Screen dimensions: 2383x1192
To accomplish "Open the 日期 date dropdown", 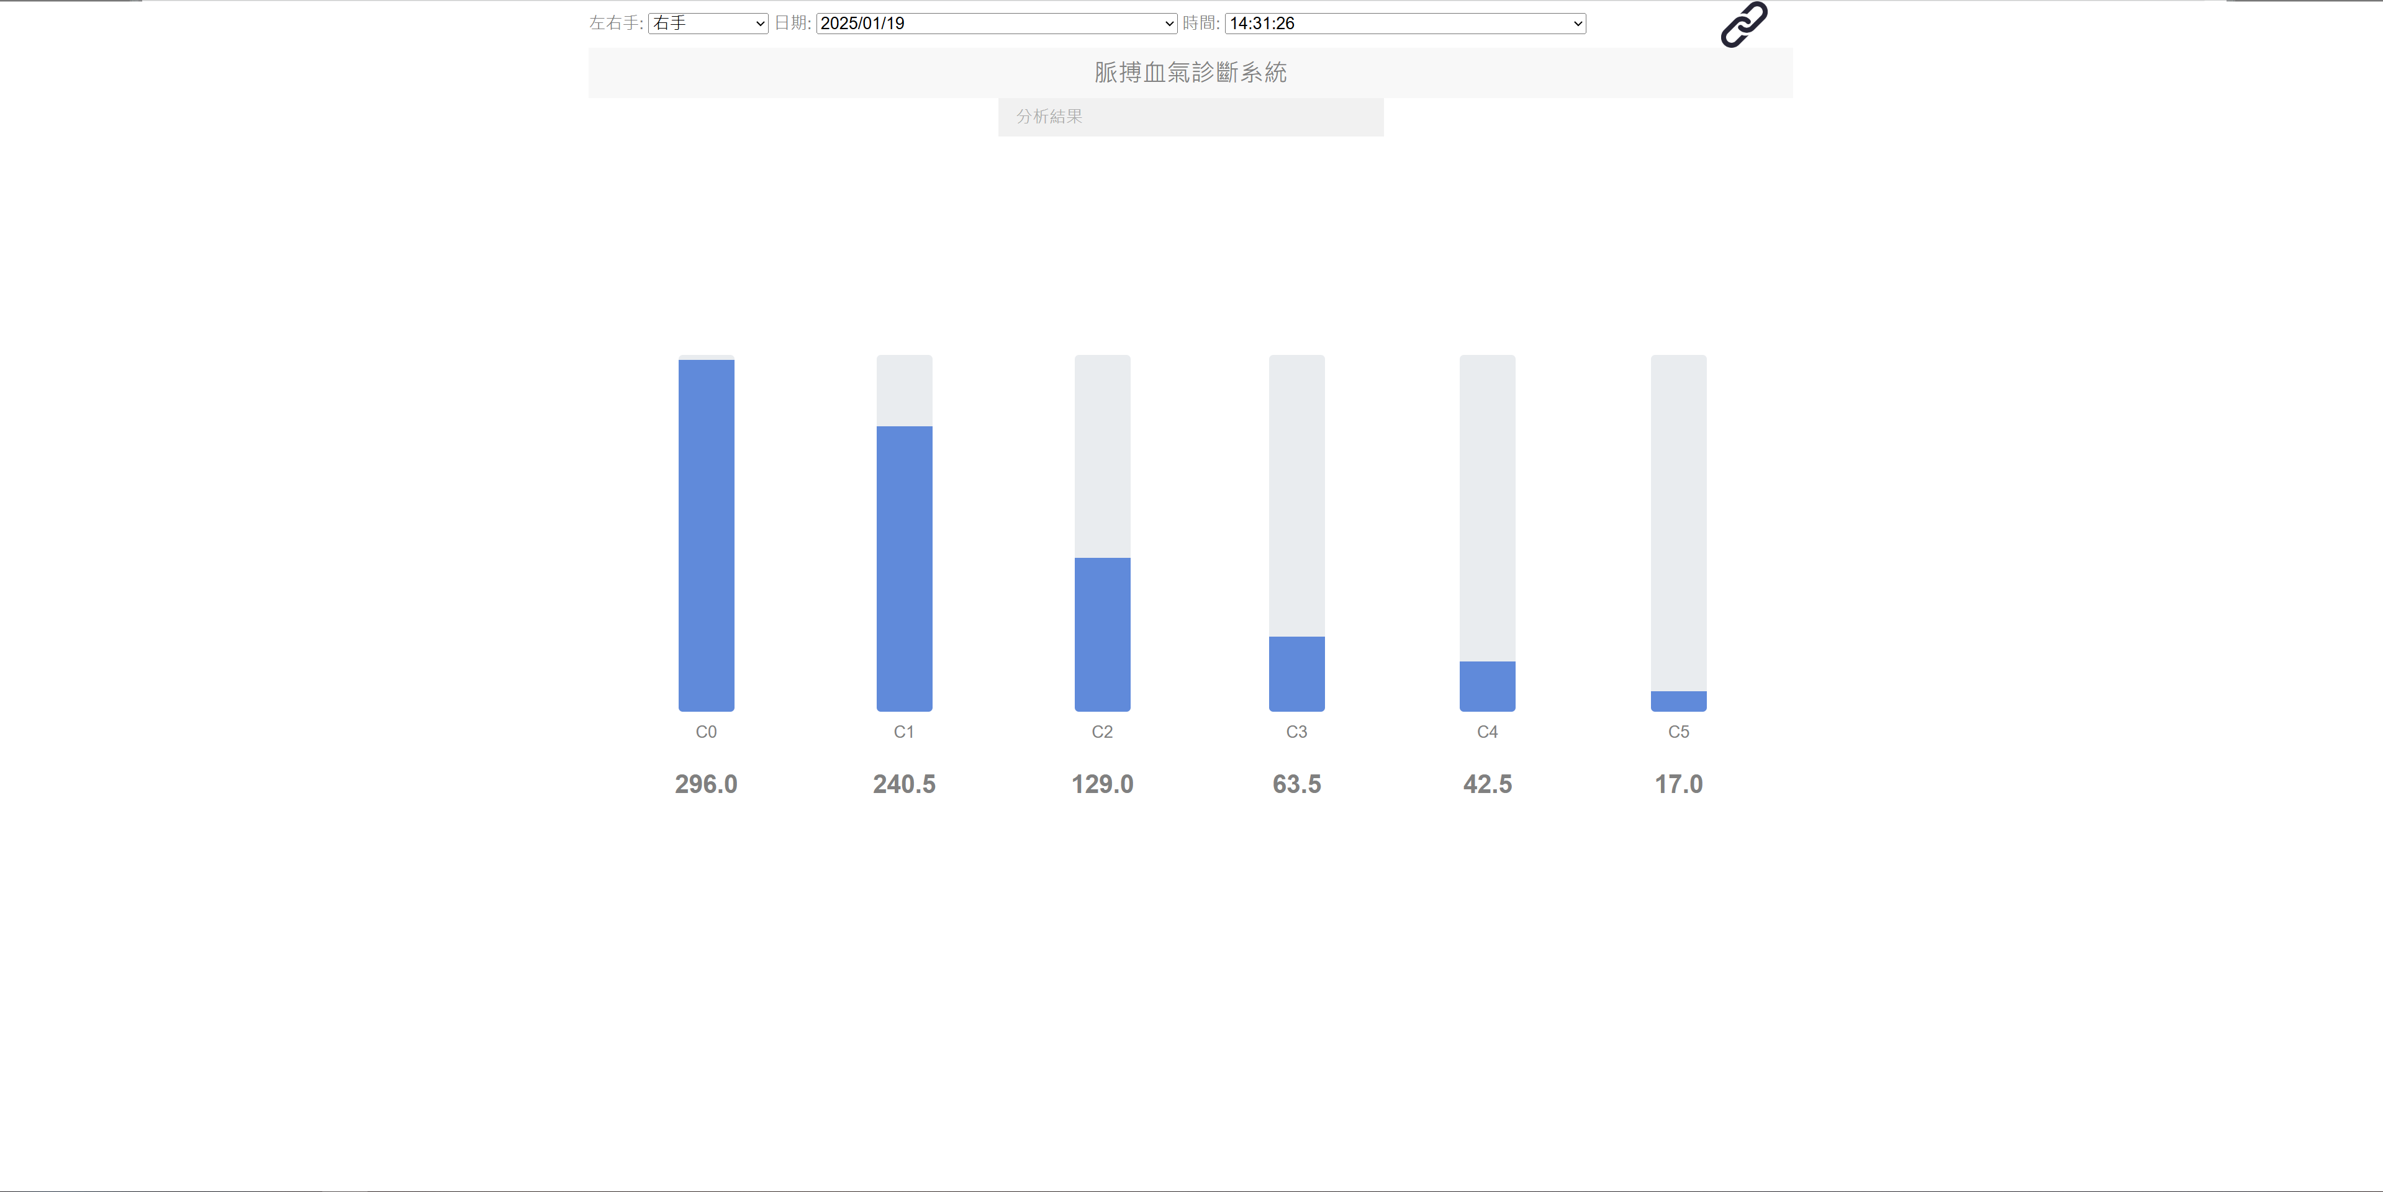I will (x=995, y=23).
